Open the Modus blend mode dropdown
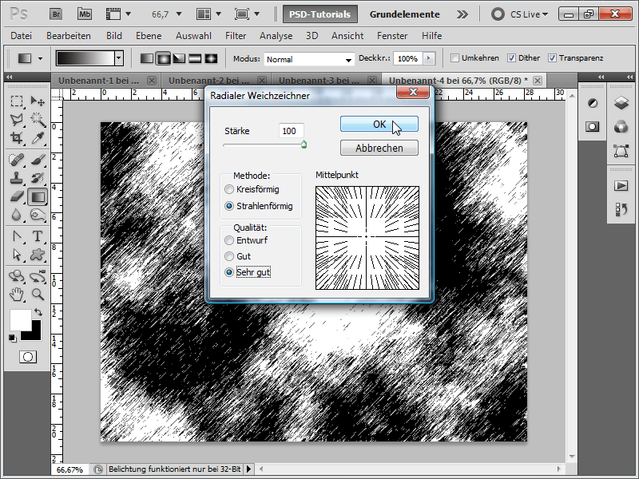This screenshot has width=639, height=479. (309, 59)
